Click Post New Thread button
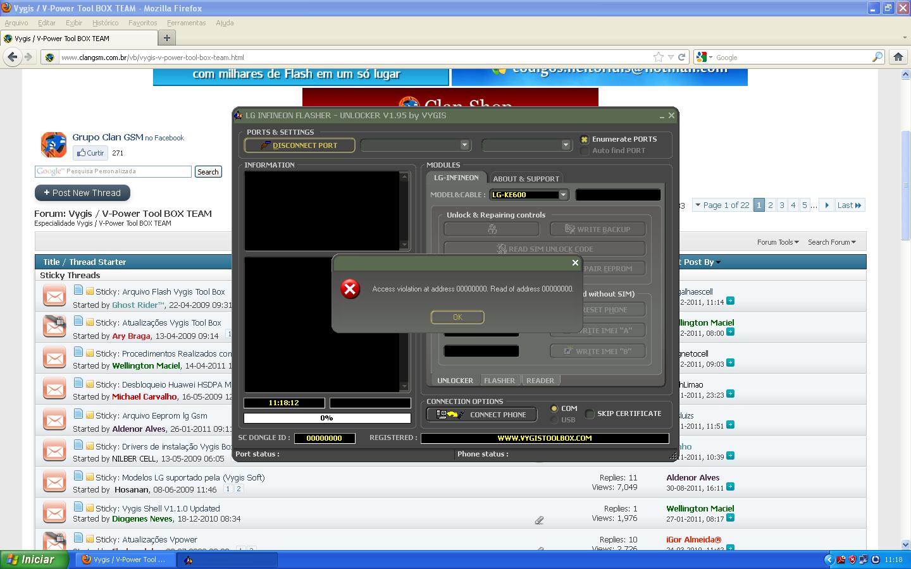The height and width of the screenshot is (569, 911). click(82, 193)
